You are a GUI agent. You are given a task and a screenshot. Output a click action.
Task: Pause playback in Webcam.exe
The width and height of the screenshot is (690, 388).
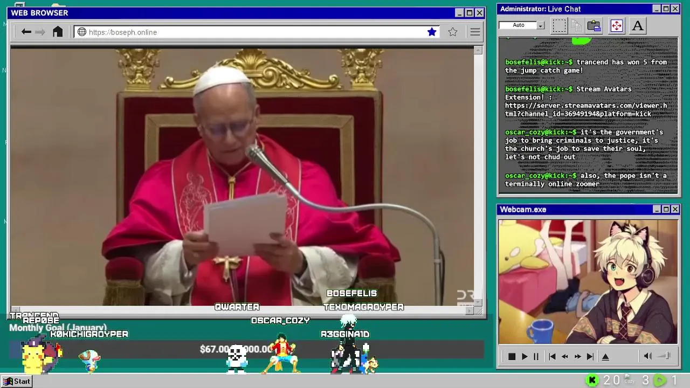click(x=536, y=356)
